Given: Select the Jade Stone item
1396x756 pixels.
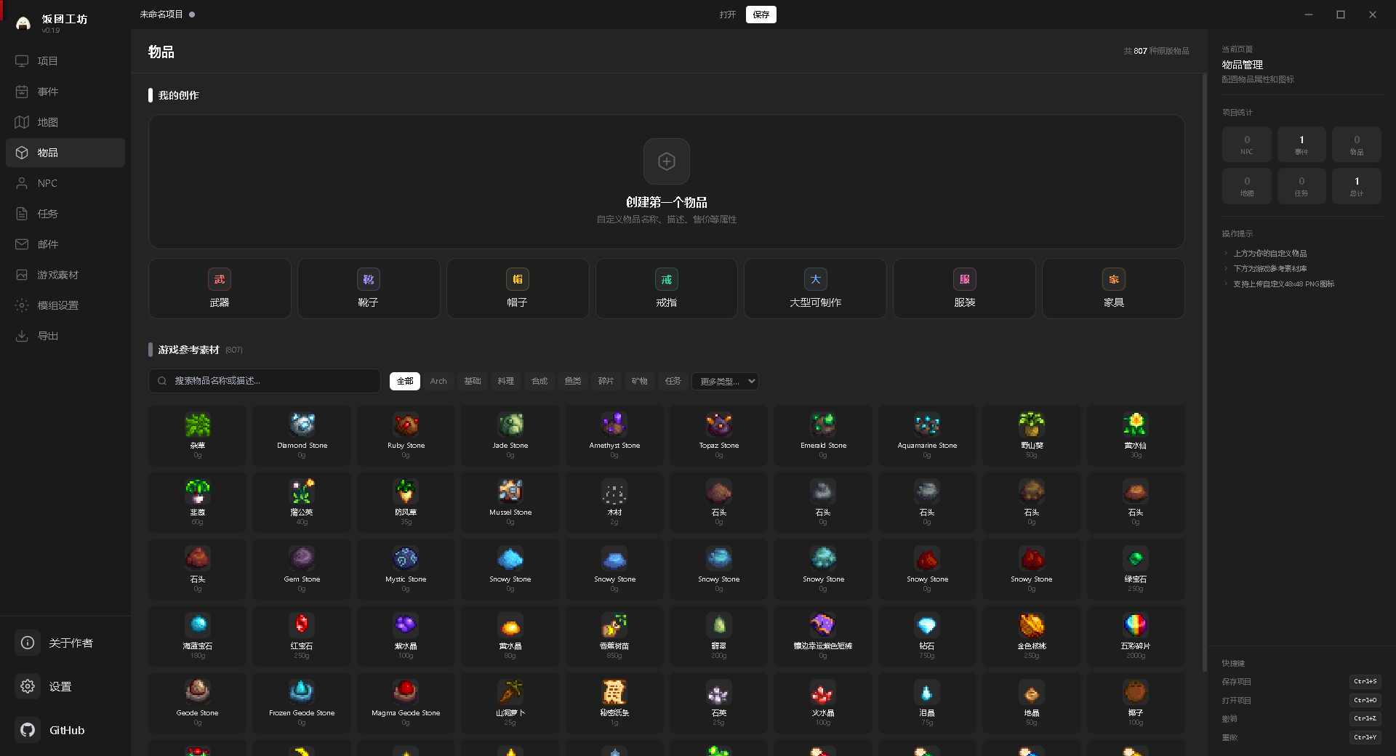Looking at the screenshot, I should (510, 435).
